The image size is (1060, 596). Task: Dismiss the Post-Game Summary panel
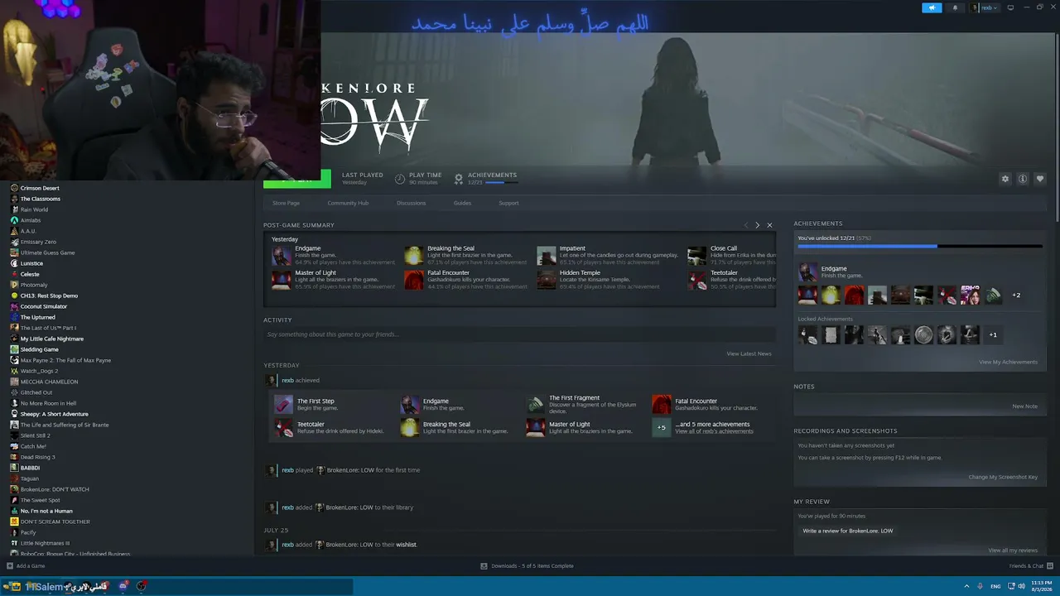click(x=769, y=225)
